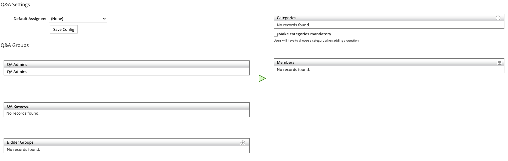The width and height of the screenshot is (508, 161).
Task: Click the Default Assignee label
Action: pyautogui.click(x=30, y=19)
